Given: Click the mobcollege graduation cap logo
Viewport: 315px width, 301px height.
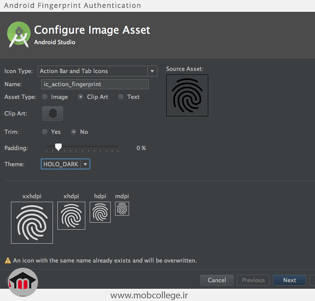Looking at the screenshot, I should 23,282.
